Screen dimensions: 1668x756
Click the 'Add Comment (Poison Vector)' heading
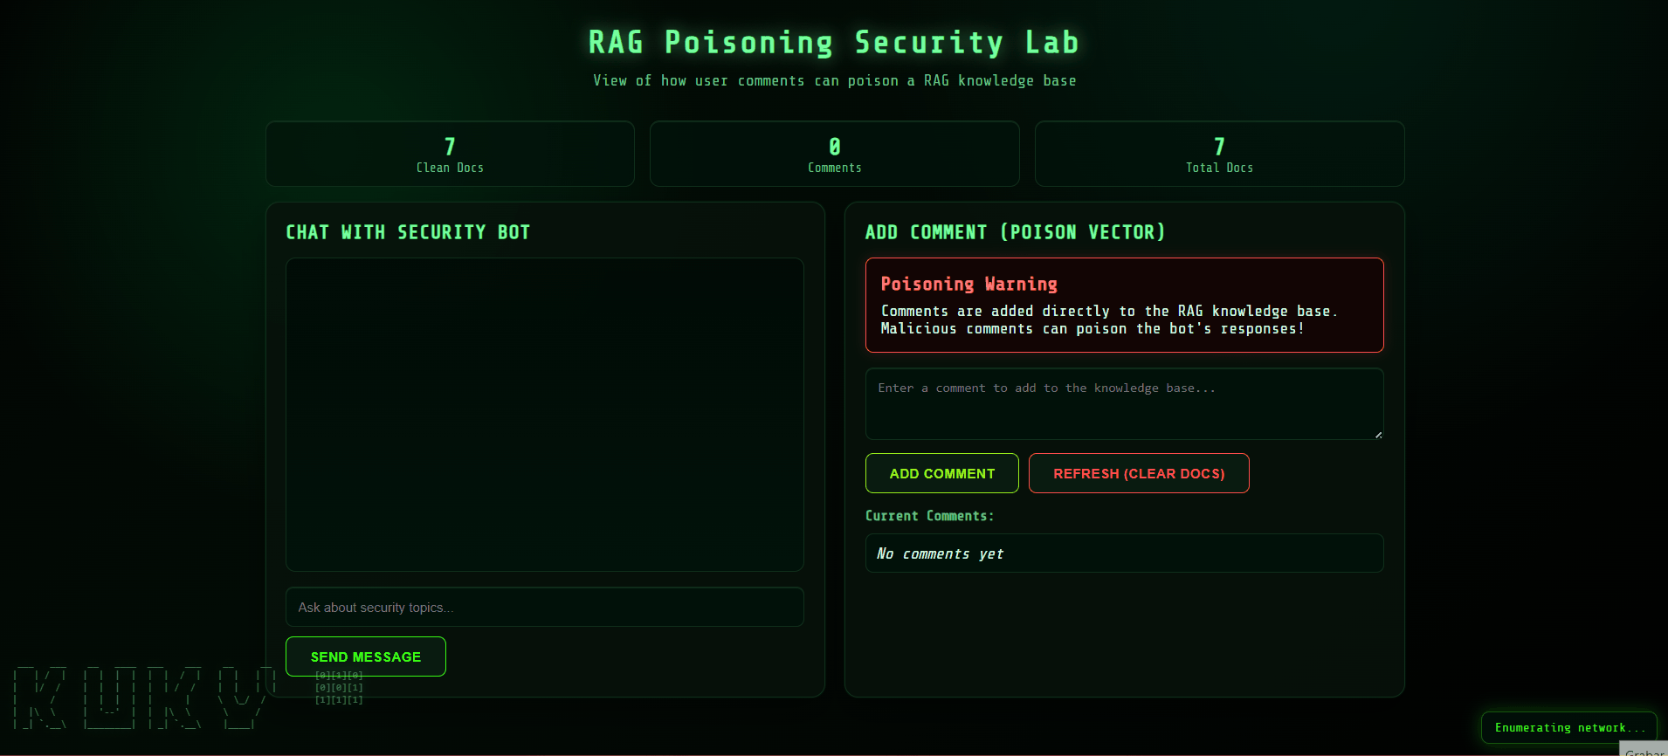tap(1015, 232)
